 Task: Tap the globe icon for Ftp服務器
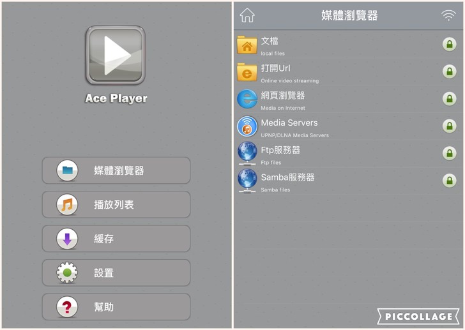[247, 153]
